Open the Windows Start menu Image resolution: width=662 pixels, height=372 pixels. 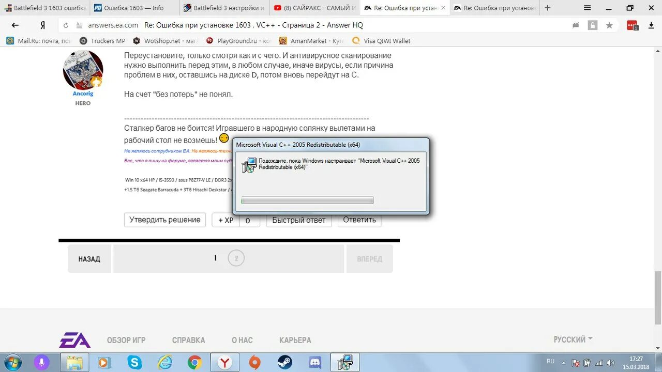(14, 362)
